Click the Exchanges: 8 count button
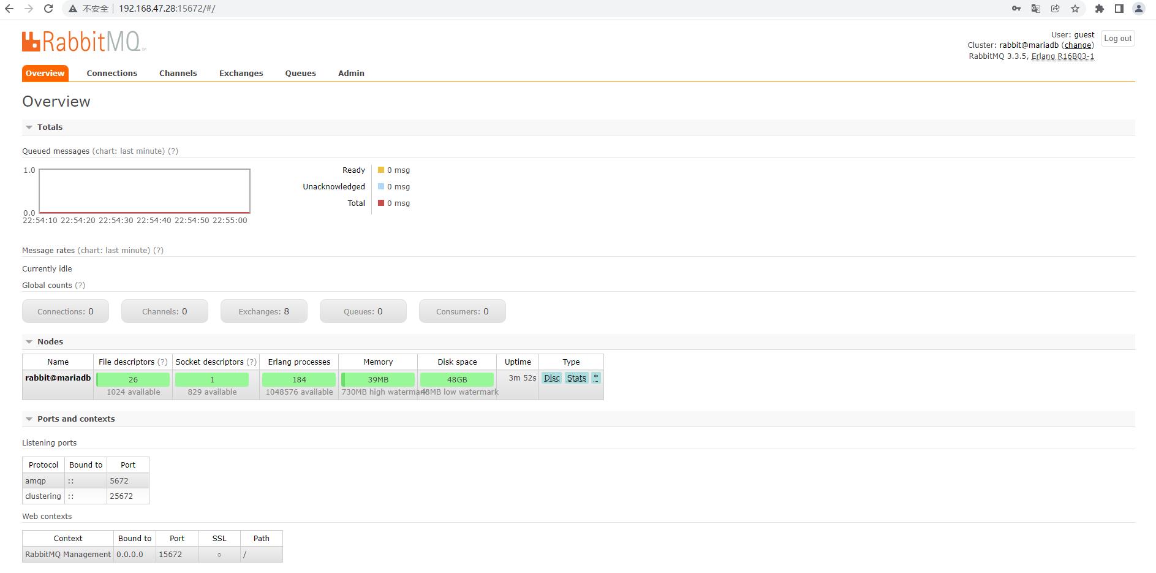 [x=264, y=311]
